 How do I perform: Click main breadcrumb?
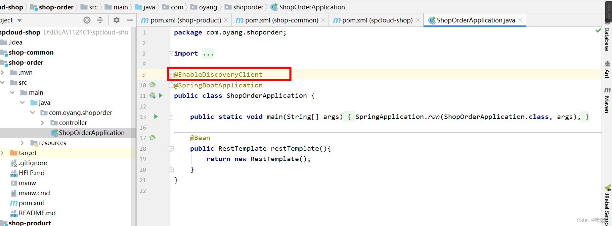116,7
